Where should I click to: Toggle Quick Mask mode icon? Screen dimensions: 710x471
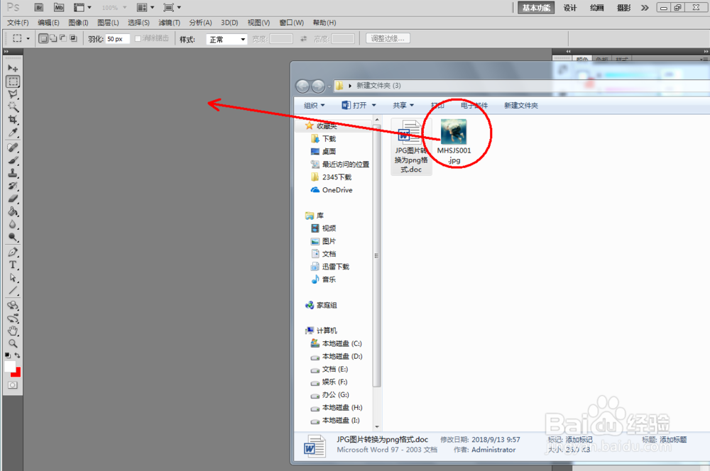coord(13,385)
